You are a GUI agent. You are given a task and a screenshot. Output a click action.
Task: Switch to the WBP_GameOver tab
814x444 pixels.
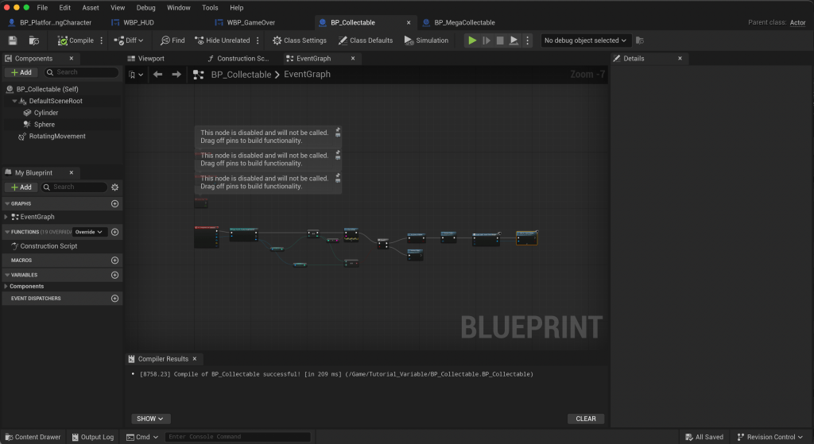click(x=250, y=22)
